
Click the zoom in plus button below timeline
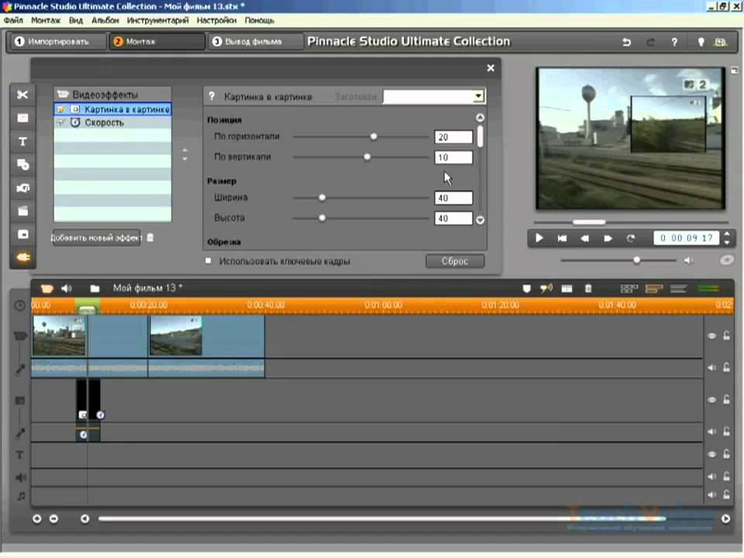(37, 518)
